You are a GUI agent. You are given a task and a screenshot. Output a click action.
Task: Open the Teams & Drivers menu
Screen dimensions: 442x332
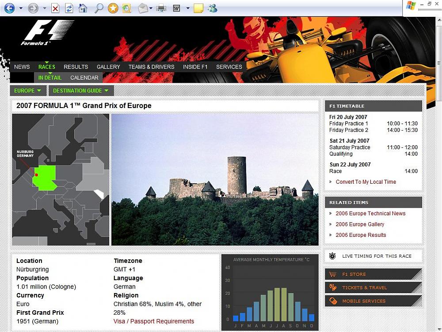click(151, 67)
